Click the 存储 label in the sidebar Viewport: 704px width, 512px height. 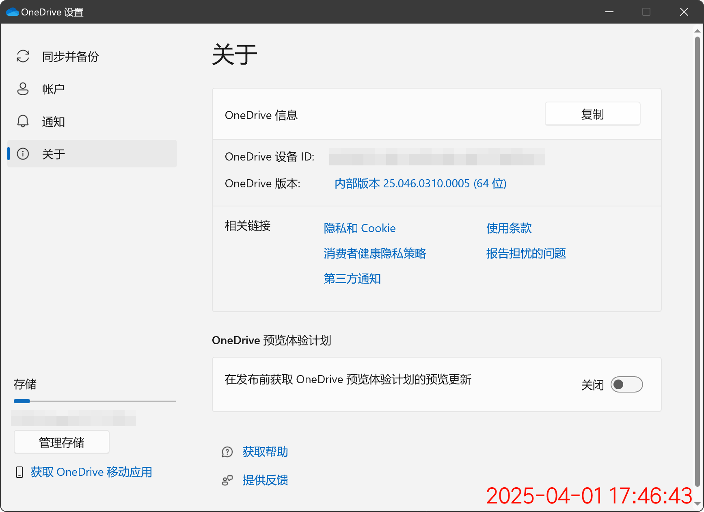(x=25, y=384)
